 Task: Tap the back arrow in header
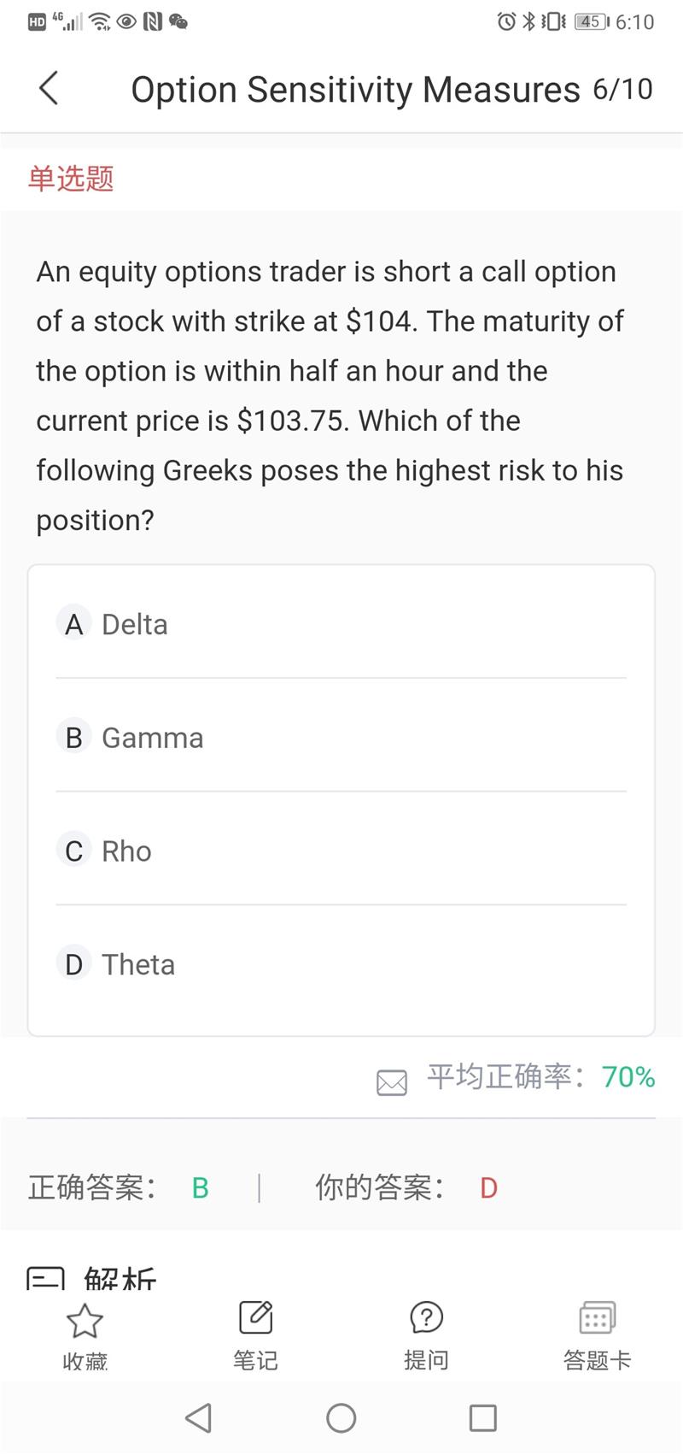[x=49, y=88]
